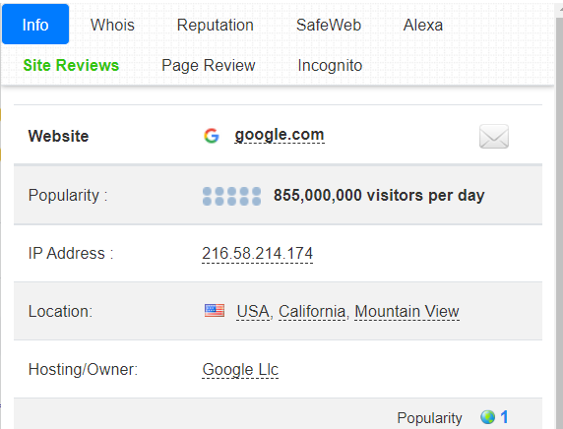Open the Site Reviews tab

(71, 65)
